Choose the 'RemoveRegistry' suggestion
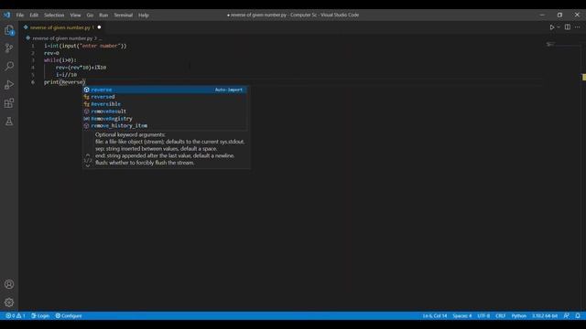The width and height of the screenshot is (586, 329). [165, 119]
